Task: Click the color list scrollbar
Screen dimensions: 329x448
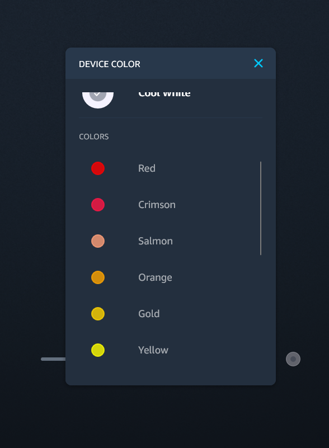Action: click(261, 208)
